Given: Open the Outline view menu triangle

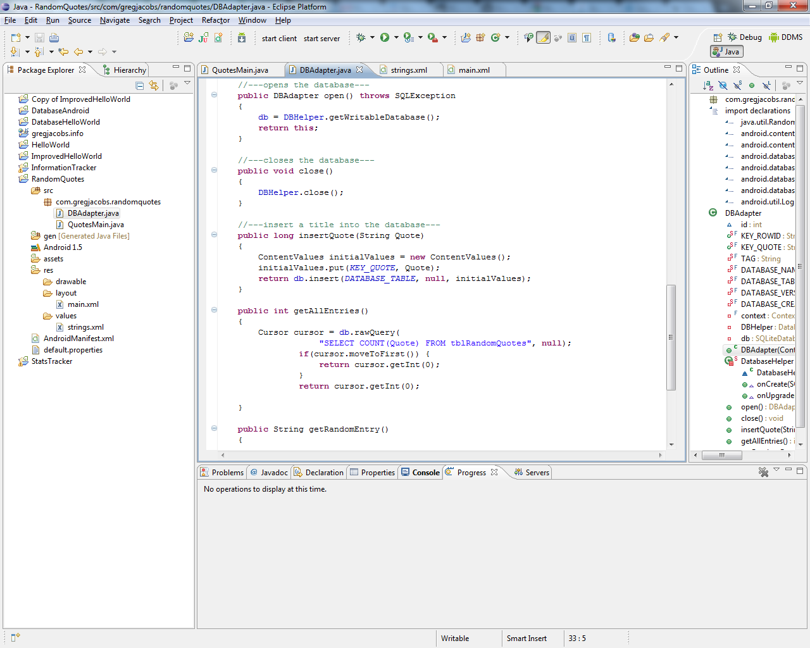Looking at the screenshot, I should [801, 82].
